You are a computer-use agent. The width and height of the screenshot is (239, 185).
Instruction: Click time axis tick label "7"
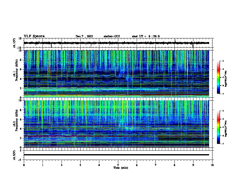[156, 165]
